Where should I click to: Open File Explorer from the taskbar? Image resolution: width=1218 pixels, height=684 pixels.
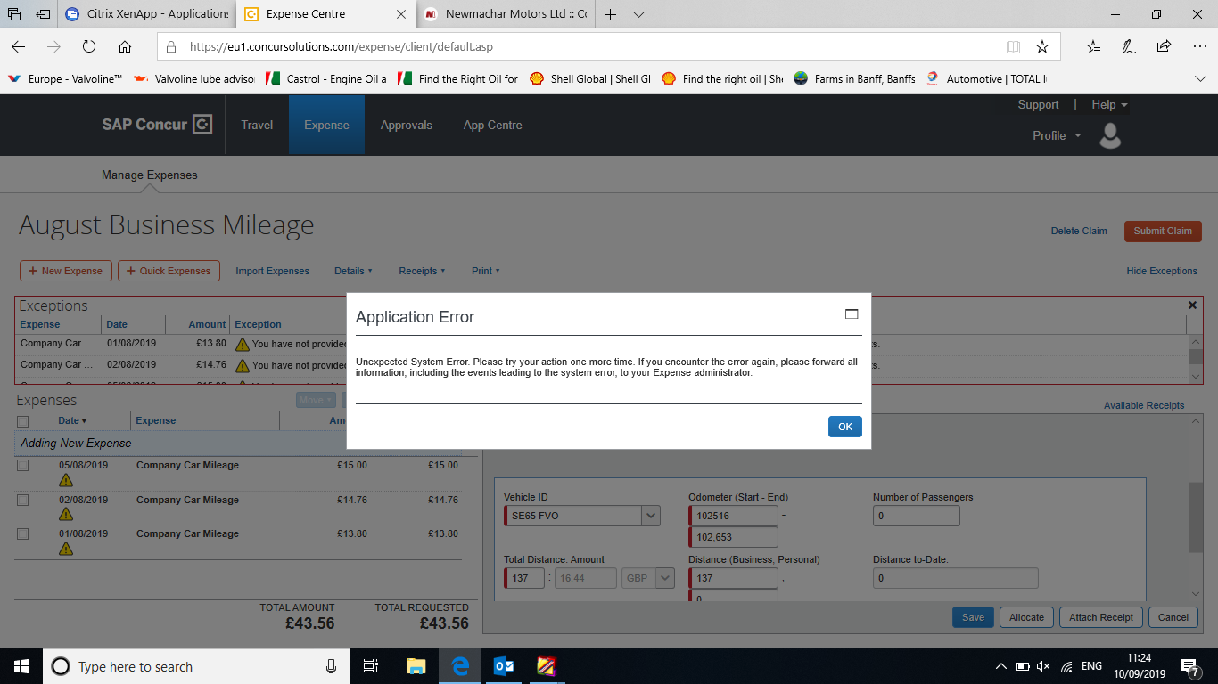[x=416, y=666]
